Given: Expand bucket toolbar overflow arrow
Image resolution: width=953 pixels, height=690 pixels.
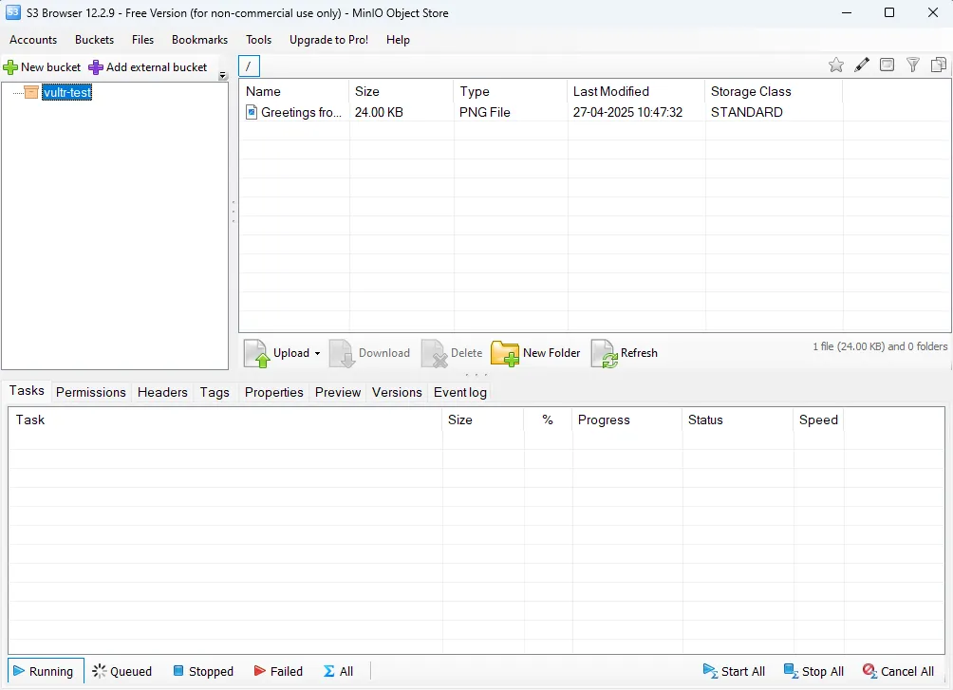Looking at the screenshot, I should 223,76.
